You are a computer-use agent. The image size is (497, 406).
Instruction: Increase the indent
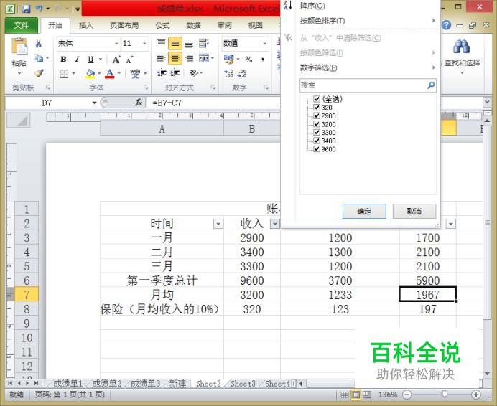pos(175,73)
